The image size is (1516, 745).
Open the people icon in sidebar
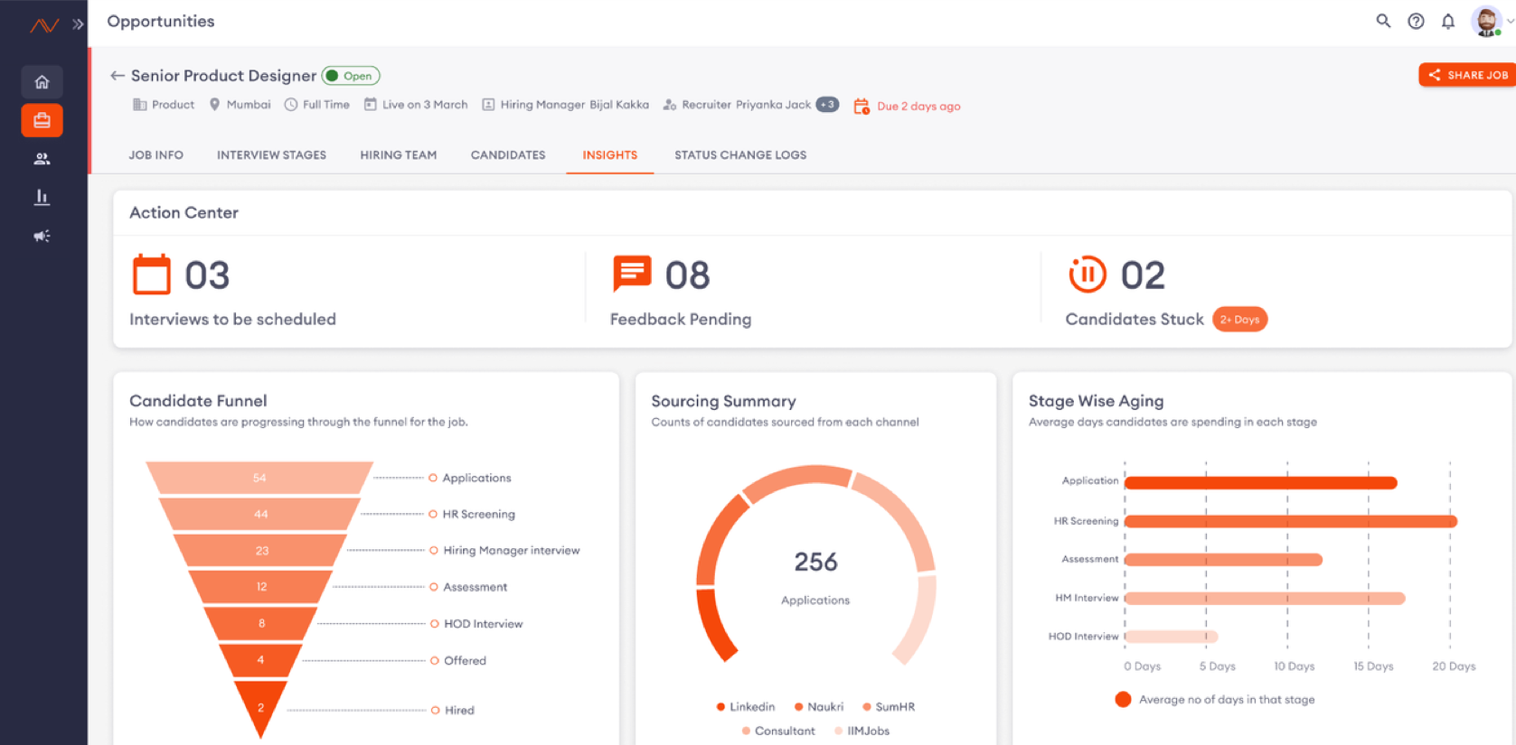42,159
